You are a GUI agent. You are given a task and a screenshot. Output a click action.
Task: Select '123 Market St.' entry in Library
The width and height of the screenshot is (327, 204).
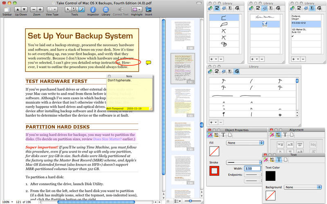[306, 31]
